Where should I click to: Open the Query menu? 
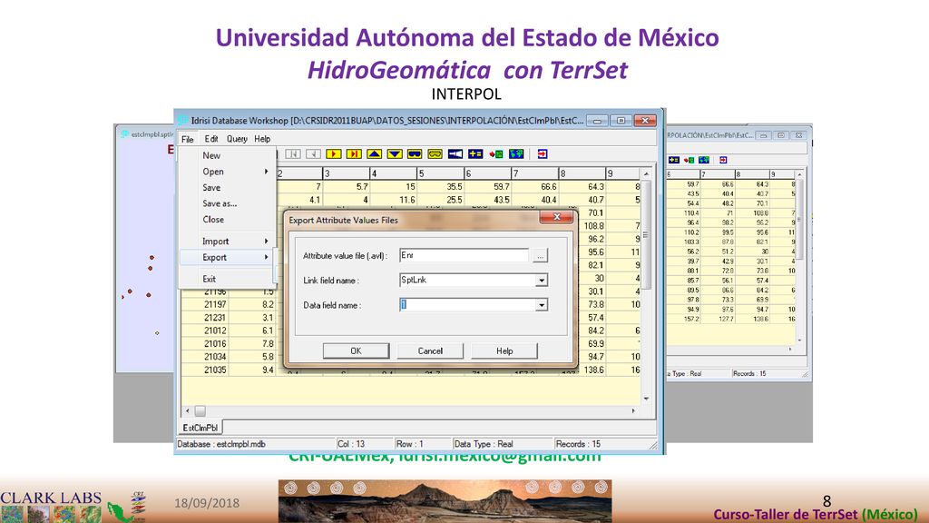pos(237,139)
